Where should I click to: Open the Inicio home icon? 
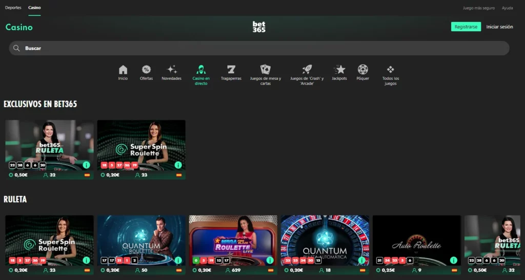pyautogui.click(x=123, y=70)
